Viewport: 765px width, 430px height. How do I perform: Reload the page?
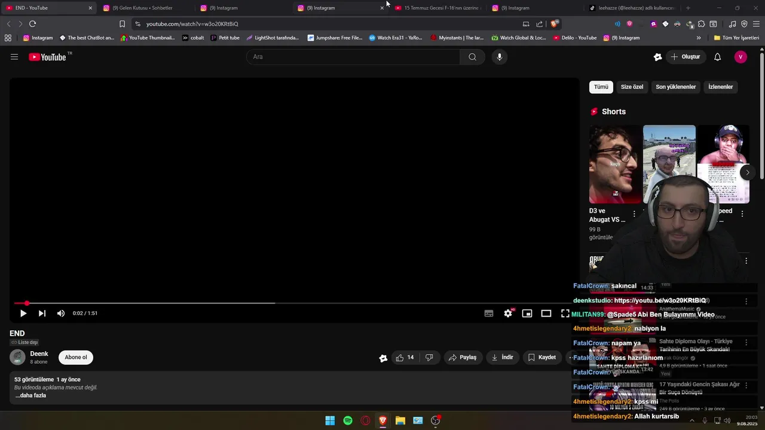point(32,24)
